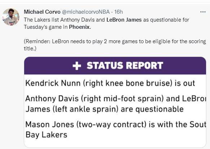Open the tweet's three-dot more options menu
The image size is (210, 149).
[203, 12]
